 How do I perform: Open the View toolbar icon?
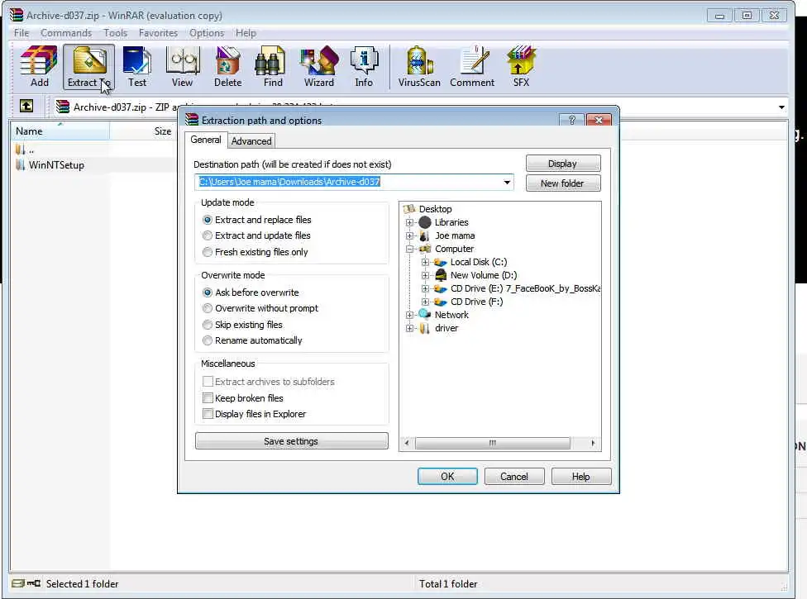[182, 66]
